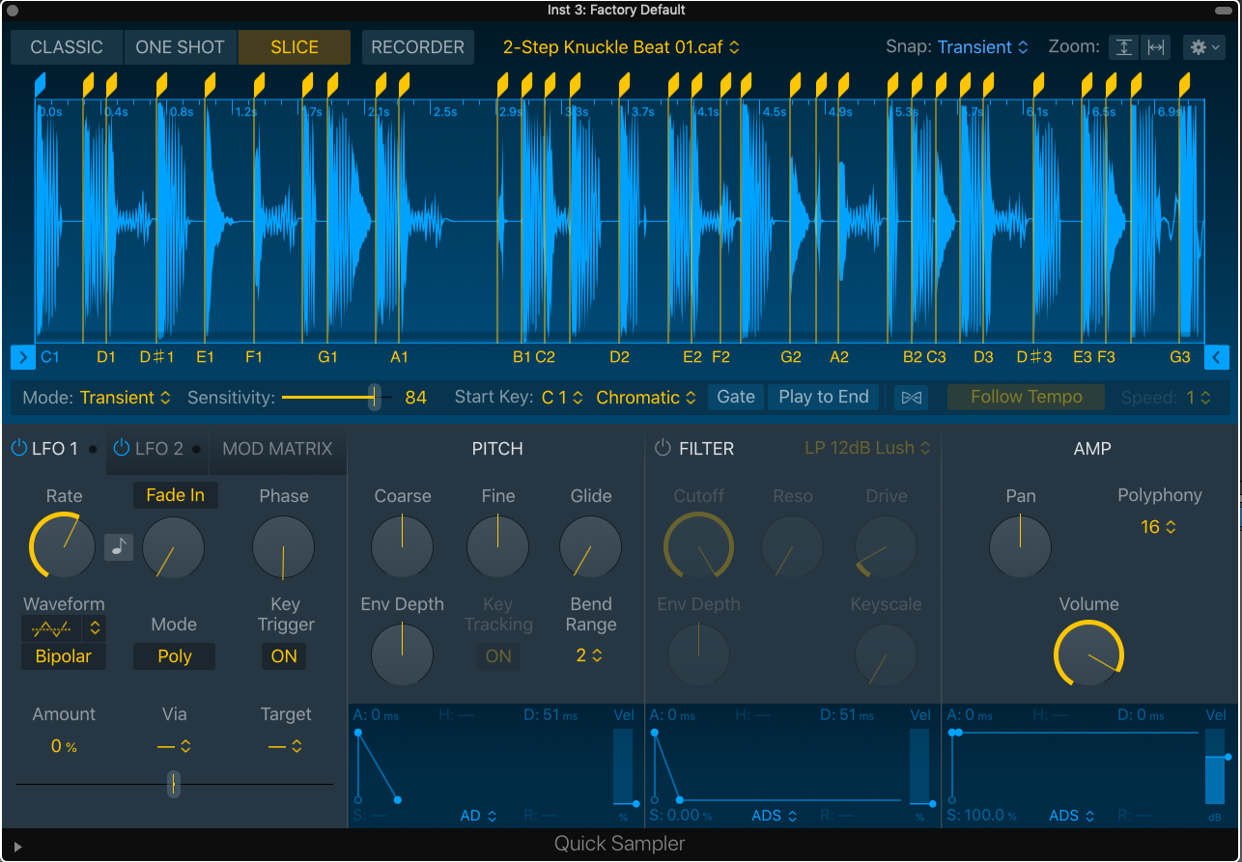
Task: Click the Amp Volume knob
Action: point(1089,653)
